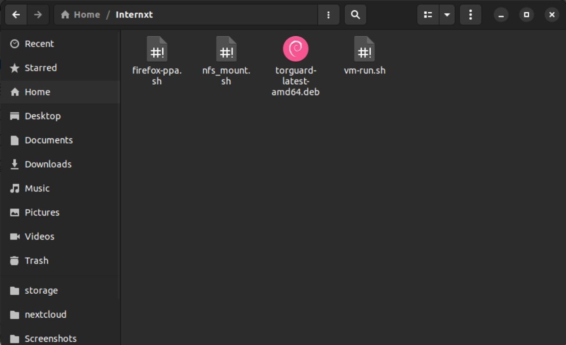Screen dimensions: 566x345
Task: Open Home in the sidebar
Action: coord(60,92)
